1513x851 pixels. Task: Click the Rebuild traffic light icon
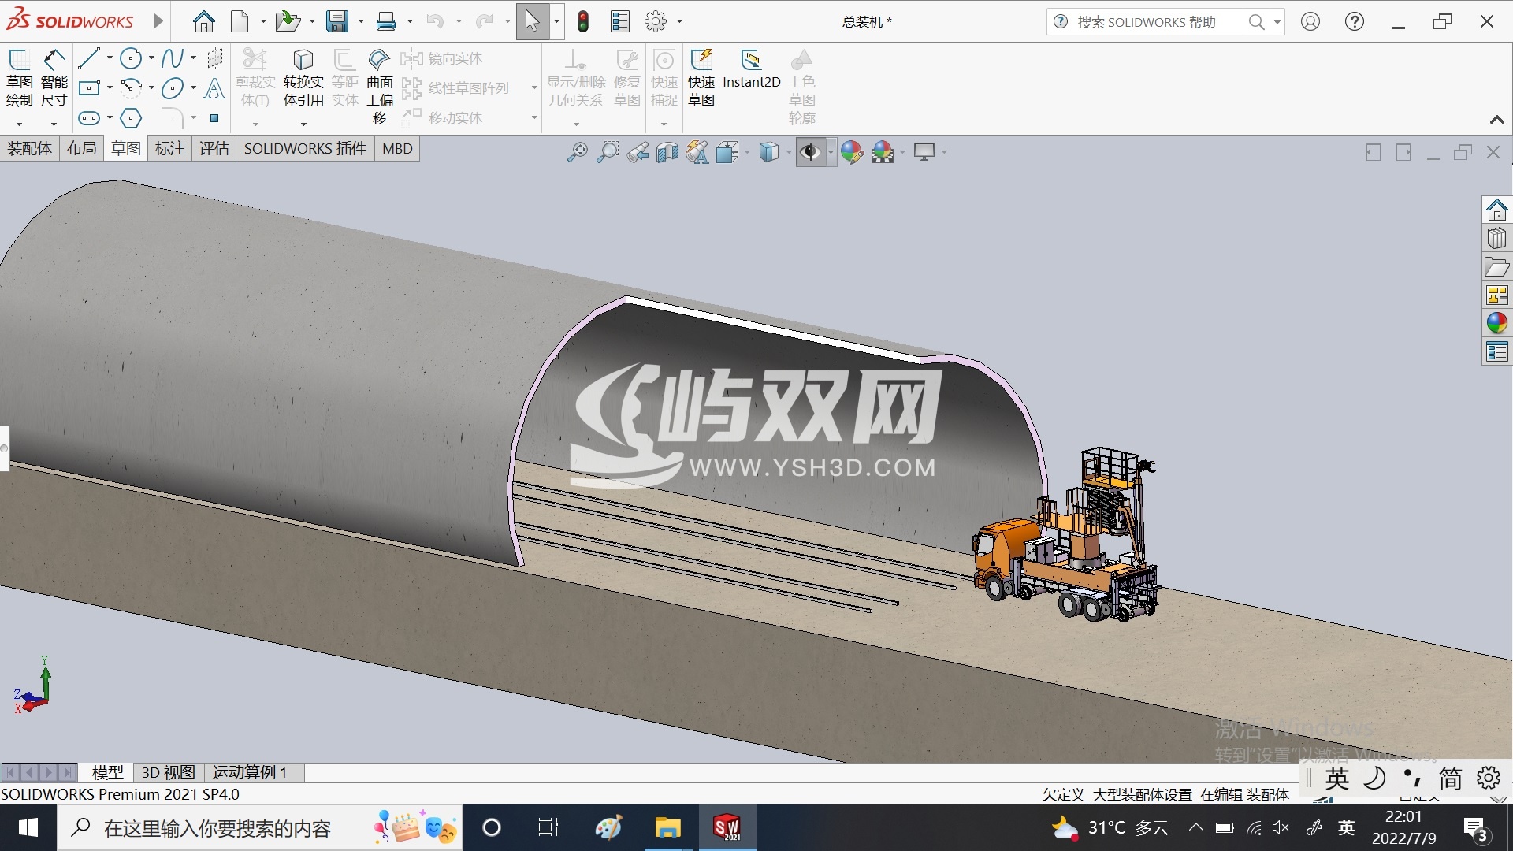(x=583, y=21)
